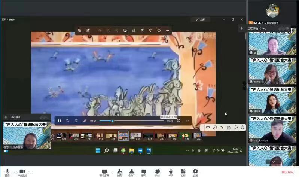This screenshot has width=299, height=177.
Task: Toggle repeat in video player bar
Action: click(x=179, y=121)
